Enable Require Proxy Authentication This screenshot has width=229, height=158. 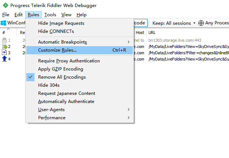[80, 61]
